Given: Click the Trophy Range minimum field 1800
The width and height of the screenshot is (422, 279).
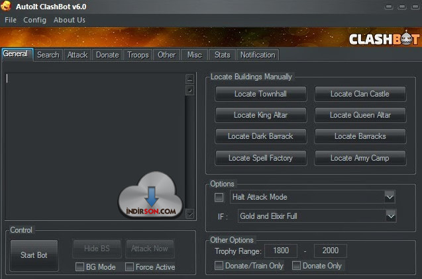Looking at the screenshot, I should click(281, 251).
